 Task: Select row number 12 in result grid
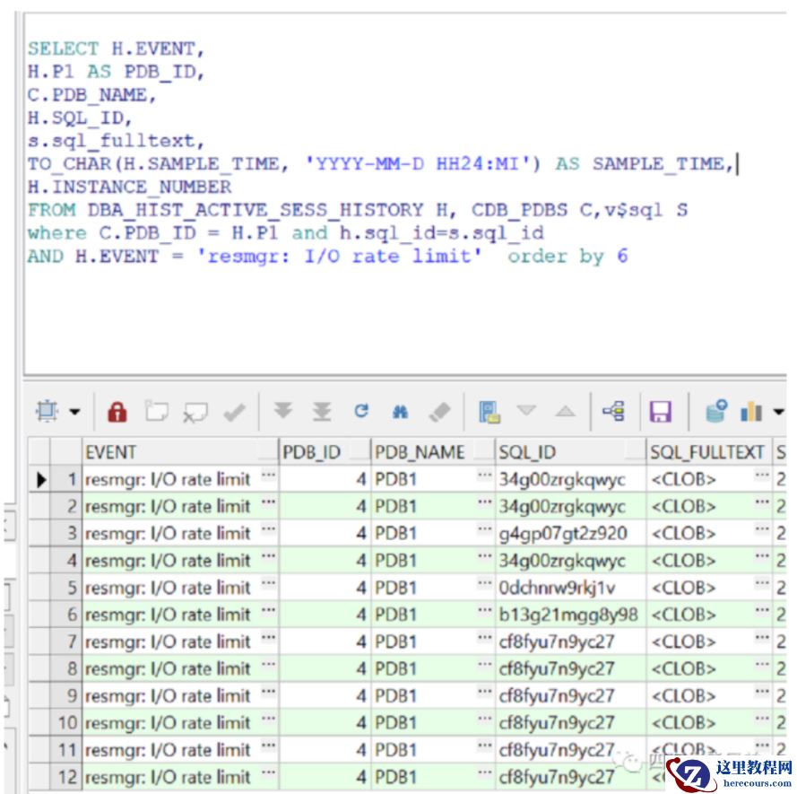(65, 777)
